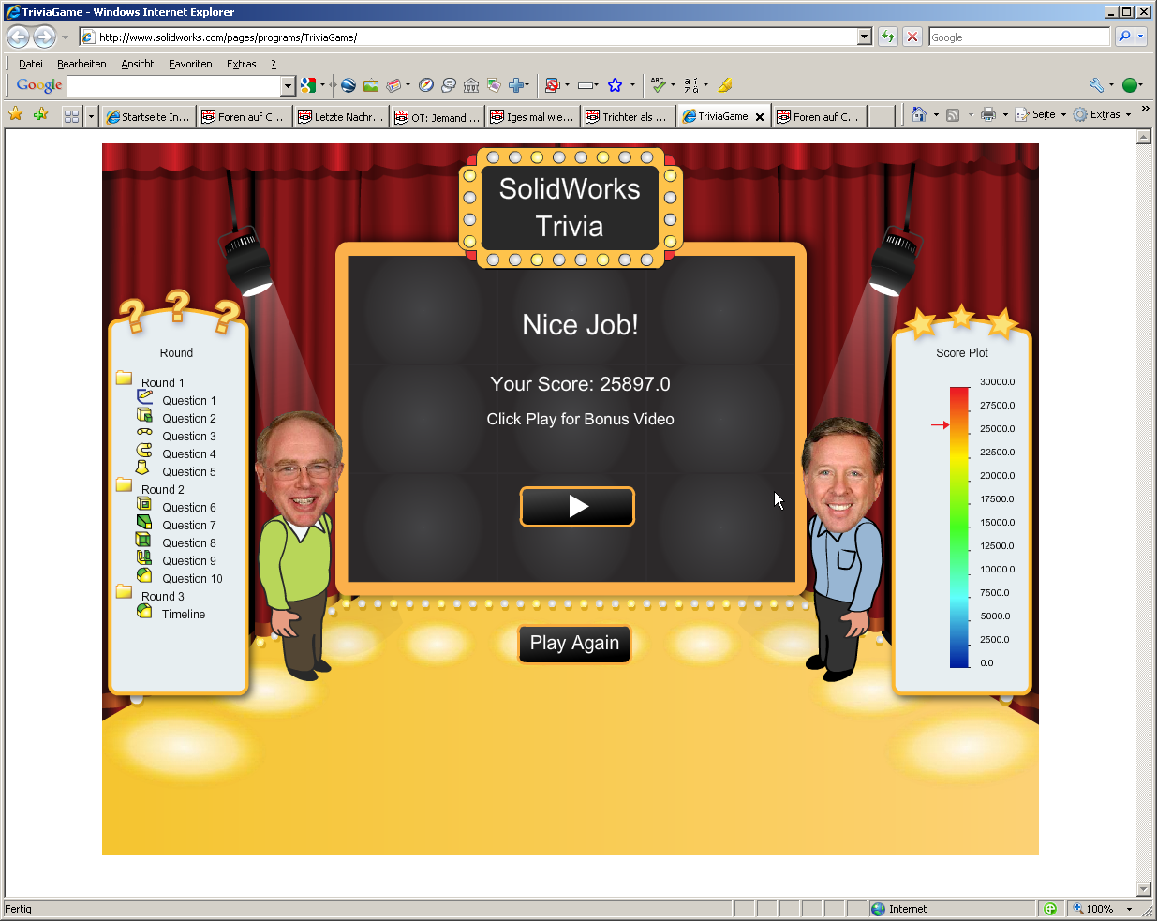Click the Play Again button
Viewport: 1157px width, 921px height.
click(x=574, y=644)
